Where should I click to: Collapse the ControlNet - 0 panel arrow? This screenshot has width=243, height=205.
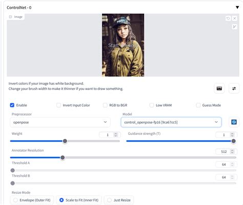click(x=237, y=7)
